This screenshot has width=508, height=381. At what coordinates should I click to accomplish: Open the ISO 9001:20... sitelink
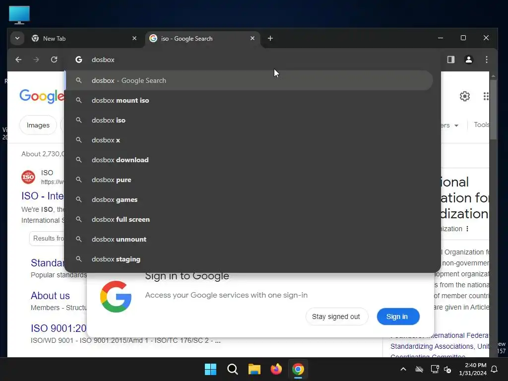pos(59,328)
